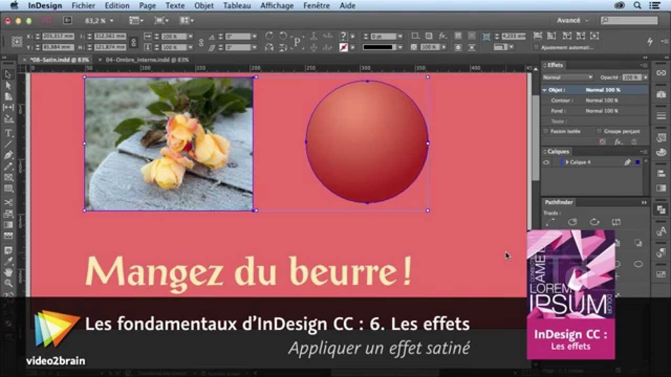The image size is (671, 377).
Task: Click the constrain width-height proportions chain
Action: pos(134,41)
